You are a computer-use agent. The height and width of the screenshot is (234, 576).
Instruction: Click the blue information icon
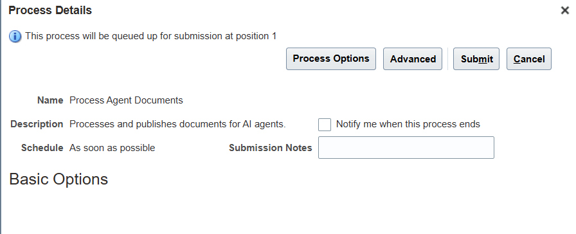pos(15,37)
